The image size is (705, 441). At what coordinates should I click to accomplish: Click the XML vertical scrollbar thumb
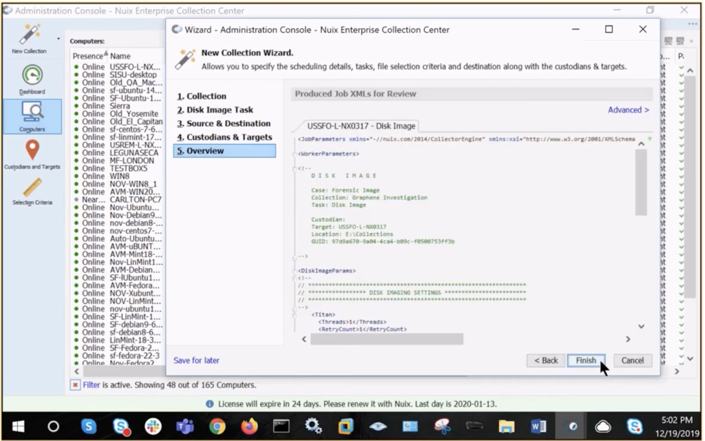coord(641,182)
